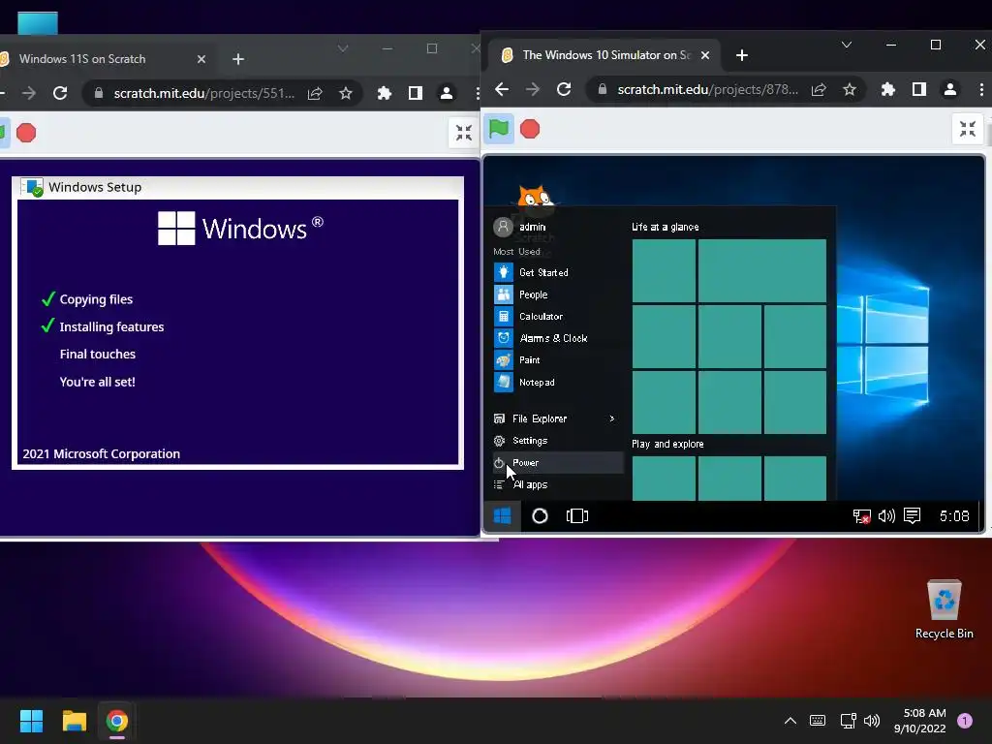Open the Chrome profile menu in the Windows 11S window
Viewport: 992px width, 744px height.
(447, 93)
